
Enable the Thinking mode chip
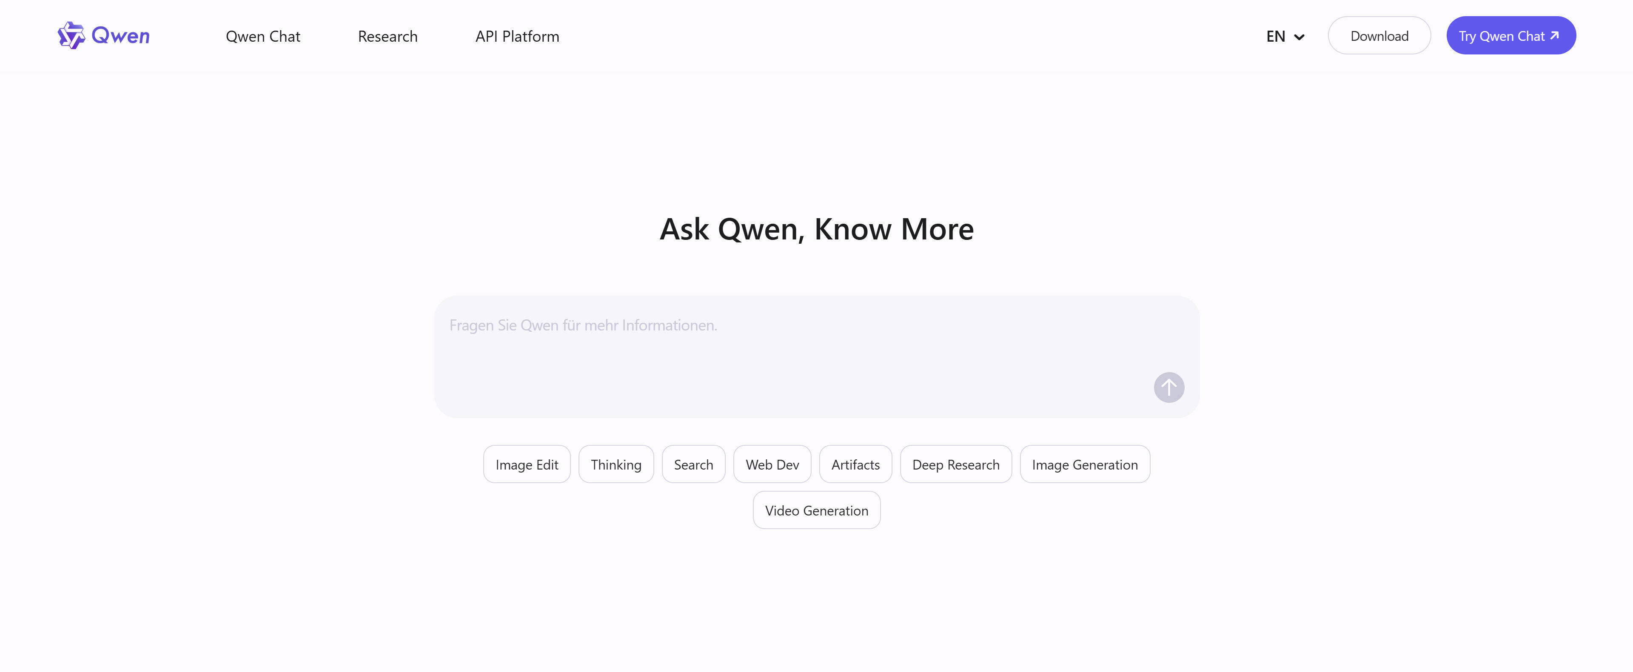[616, 464]
